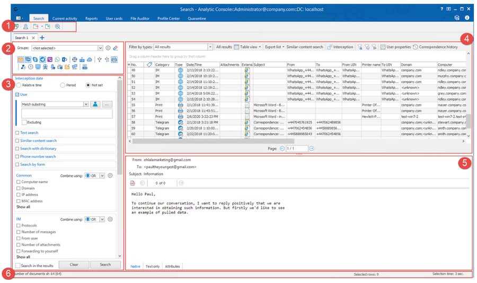
Task: Click the Telegram channel filter icon
Action: point(42,59)
